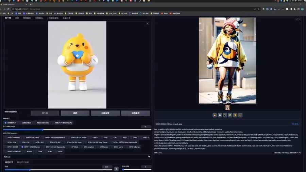306x172 pixels.
Task: Select the DPM++ 3M SDE Karras sampler
Action: point(31,147)
